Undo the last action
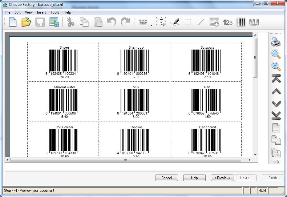Screen dimensions: 287x197 click(111, 22)
